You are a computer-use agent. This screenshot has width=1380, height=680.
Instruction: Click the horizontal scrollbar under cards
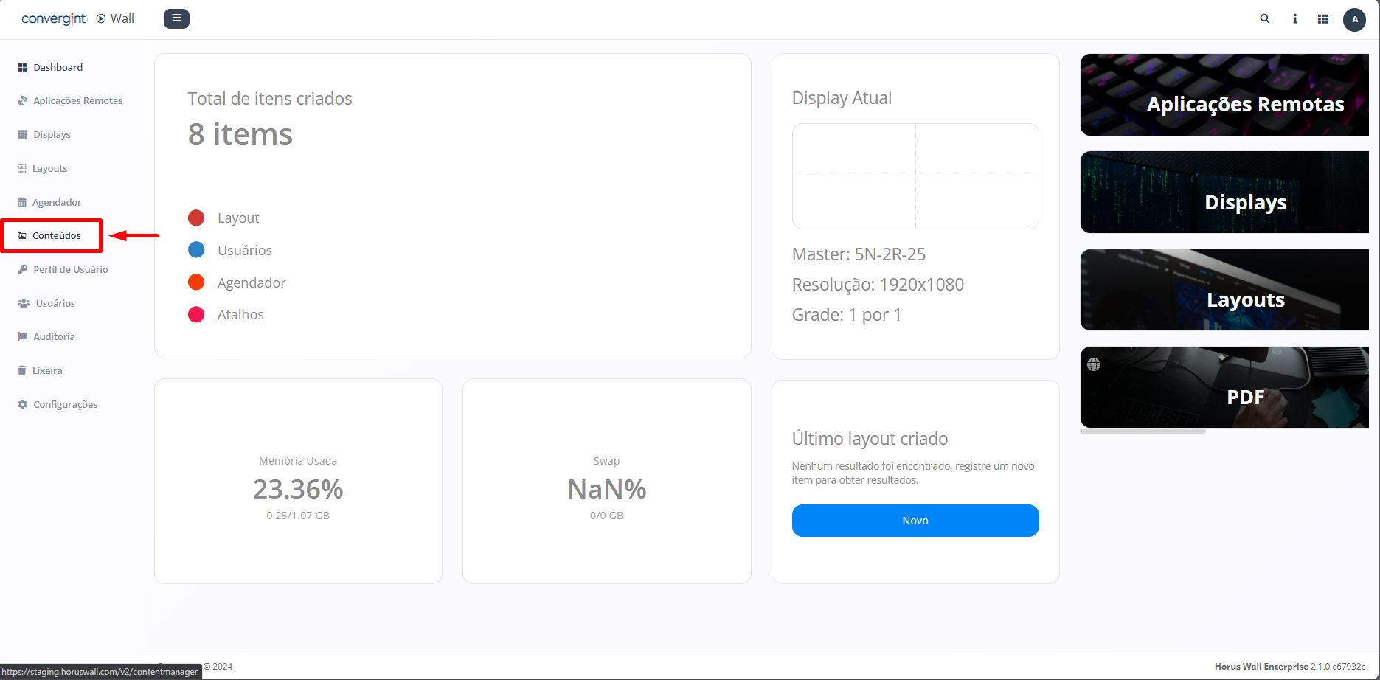point(1143,431)
